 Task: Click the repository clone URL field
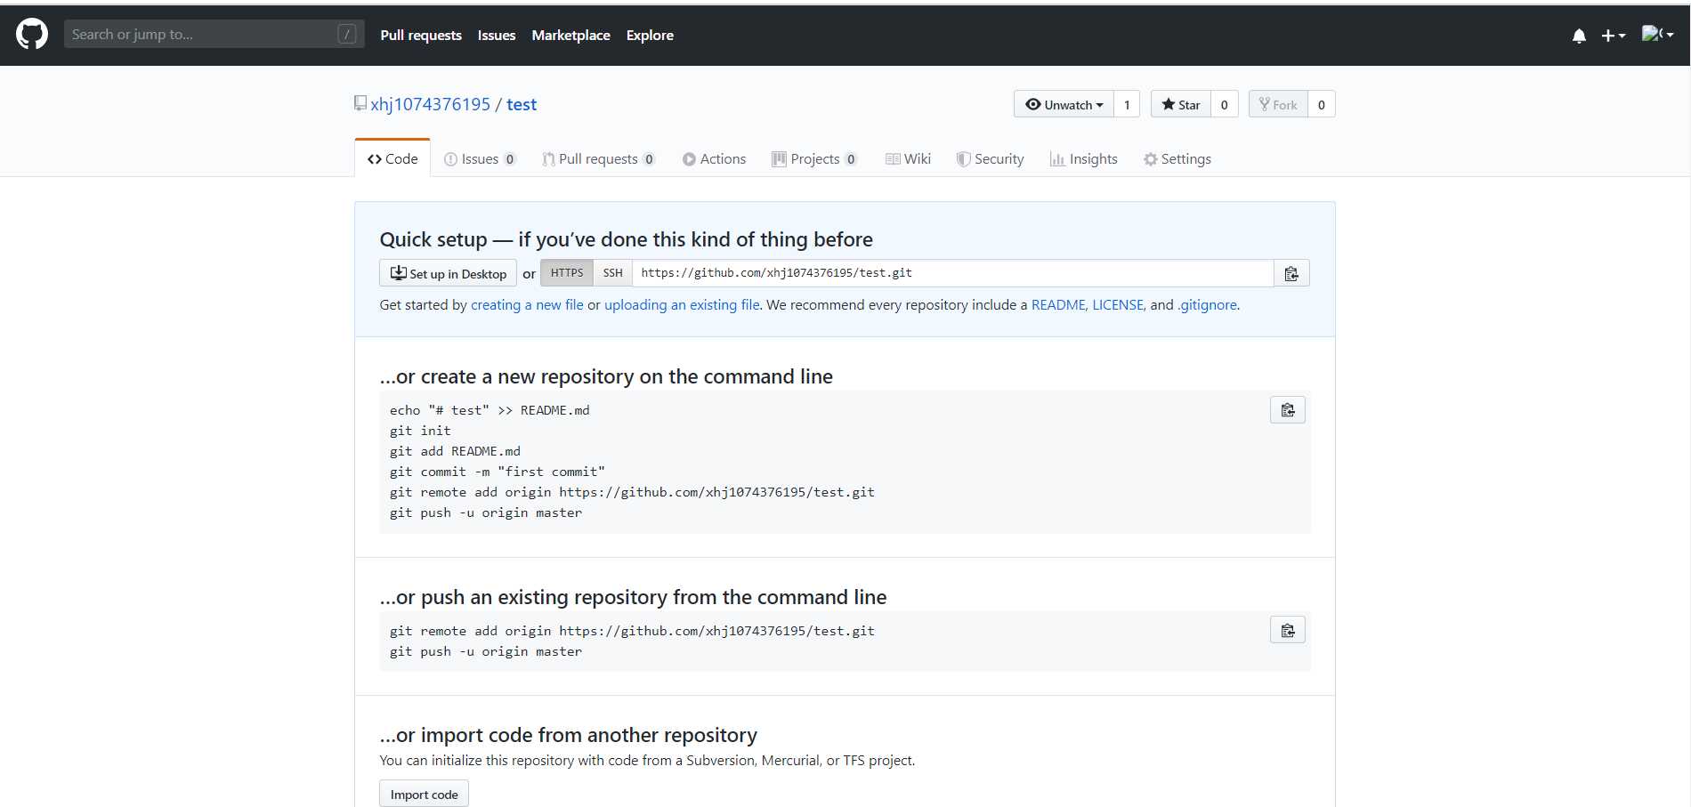coord(953,273)
